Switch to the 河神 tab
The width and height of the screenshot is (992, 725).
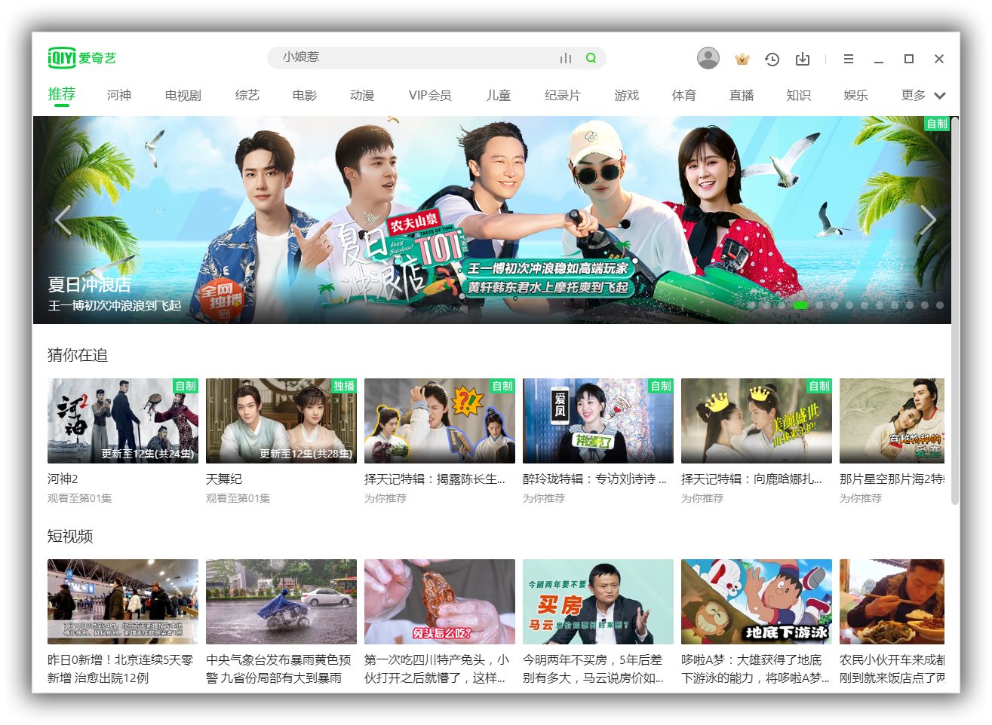click(119, 96)
